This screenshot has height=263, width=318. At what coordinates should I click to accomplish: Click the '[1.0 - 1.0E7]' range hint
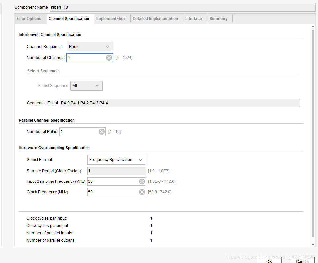(159, 171)
